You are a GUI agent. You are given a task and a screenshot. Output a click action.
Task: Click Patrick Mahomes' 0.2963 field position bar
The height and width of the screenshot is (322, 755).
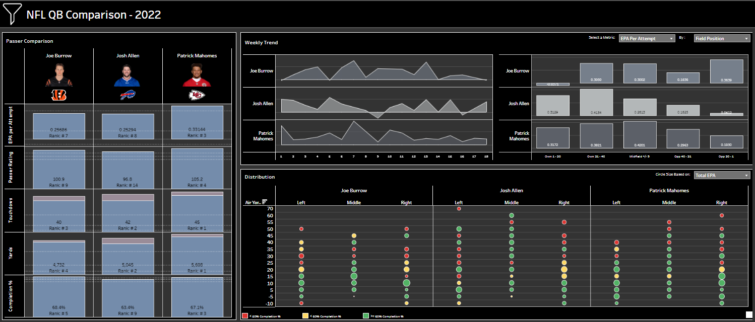[683, 139]
